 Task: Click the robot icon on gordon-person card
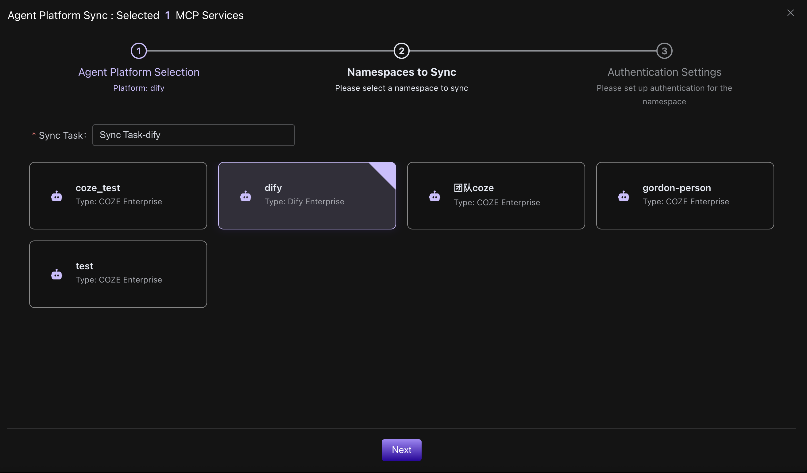click(x=624, y=196)
